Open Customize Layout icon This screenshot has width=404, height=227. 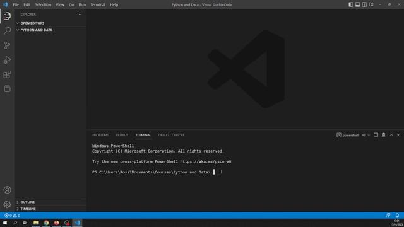[x=371, y=4]
